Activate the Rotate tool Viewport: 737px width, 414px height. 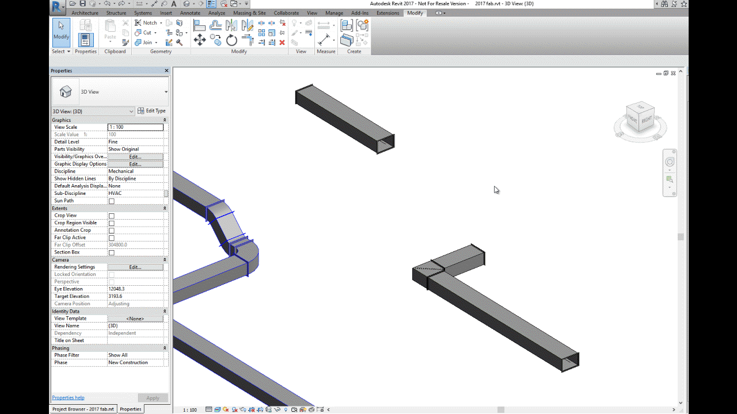(x=231, y=40)
